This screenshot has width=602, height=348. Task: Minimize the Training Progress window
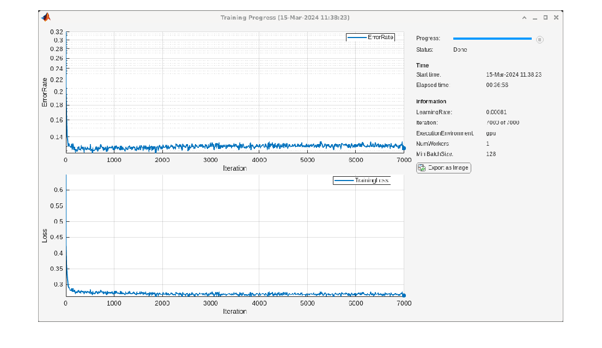(535, 17)
